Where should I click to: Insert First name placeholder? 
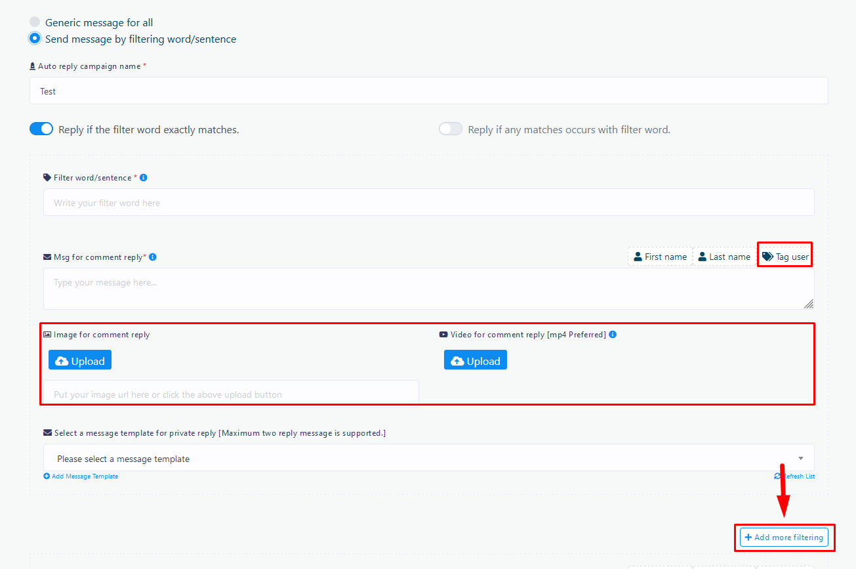(x=660, y=257)
